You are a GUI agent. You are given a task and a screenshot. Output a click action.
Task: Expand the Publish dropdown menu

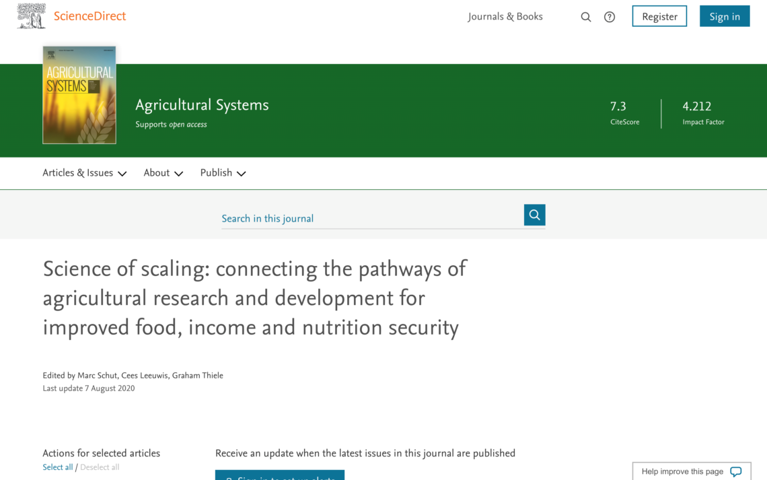tap(223, 173)
